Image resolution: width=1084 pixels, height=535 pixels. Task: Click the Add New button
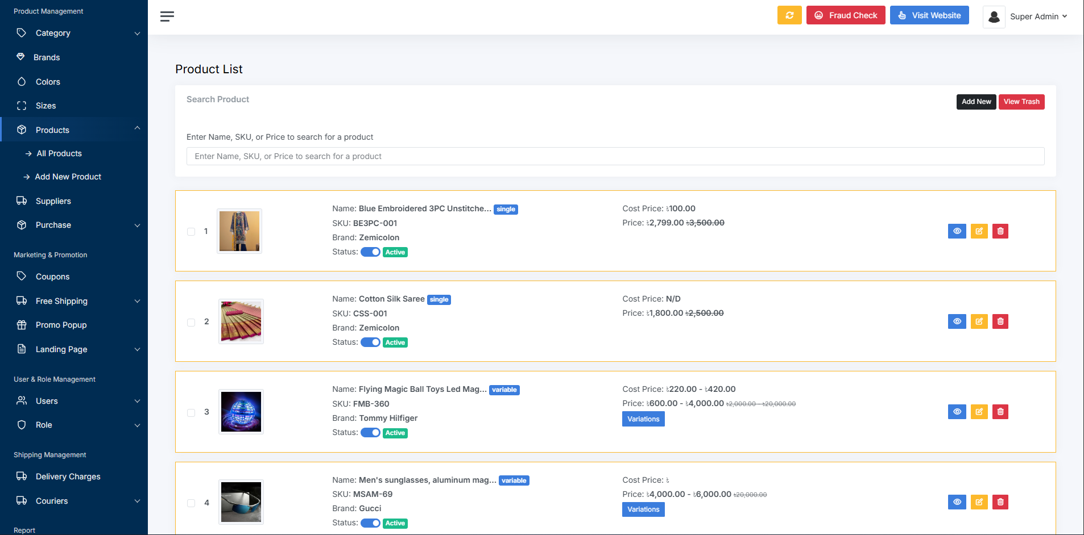click(x=975, y=102)
